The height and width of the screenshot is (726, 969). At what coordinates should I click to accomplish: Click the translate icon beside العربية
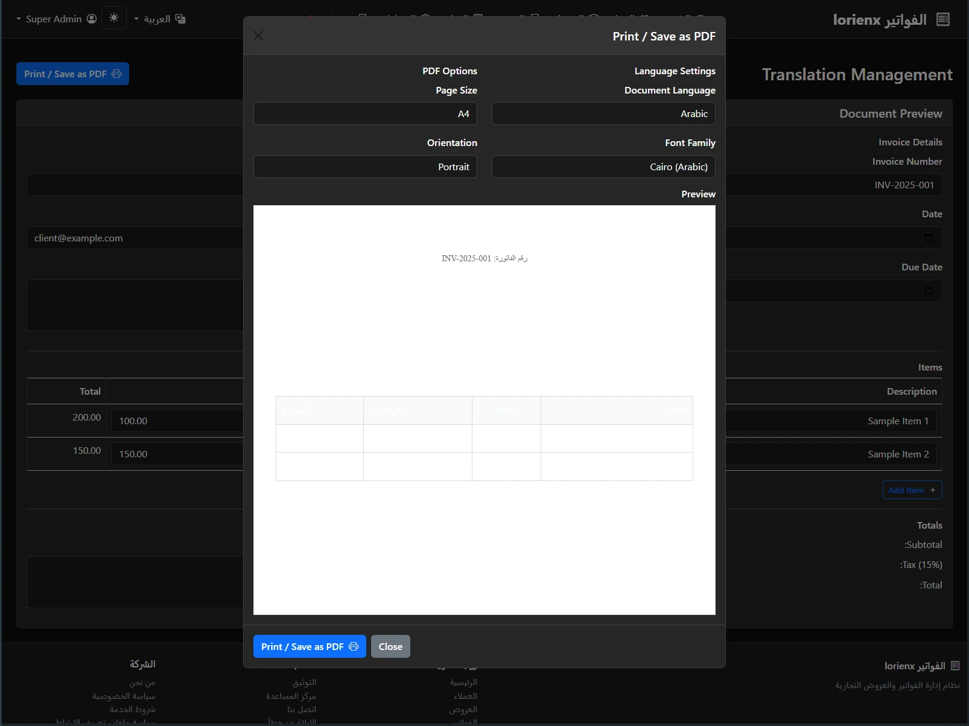coord(179,19)
